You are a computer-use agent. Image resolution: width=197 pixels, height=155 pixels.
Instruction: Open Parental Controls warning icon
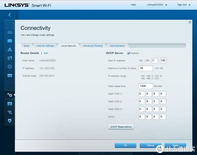tap(10, 49)
